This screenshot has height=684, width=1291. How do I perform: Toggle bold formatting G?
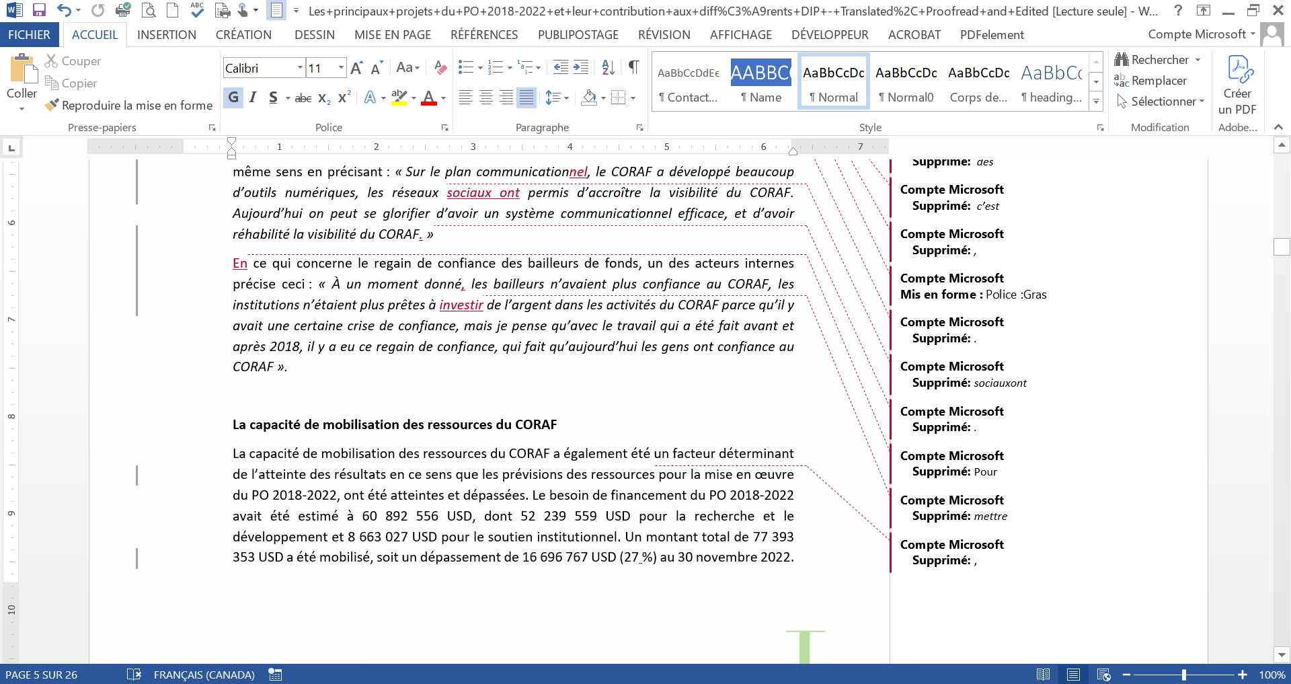pos(233,98)
